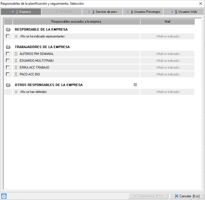205x200 pixels.
Task: Click the person icon for ERIKA ACC TRABAJO
Action: 16,67
